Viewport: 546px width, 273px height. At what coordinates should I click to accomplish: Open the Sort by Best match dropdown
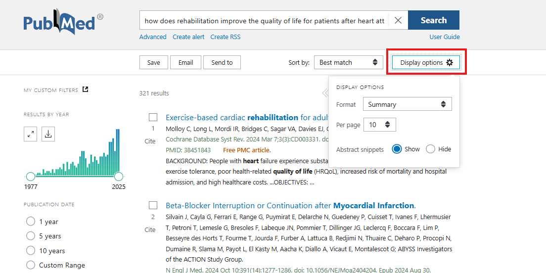click(x=348, y=62)
